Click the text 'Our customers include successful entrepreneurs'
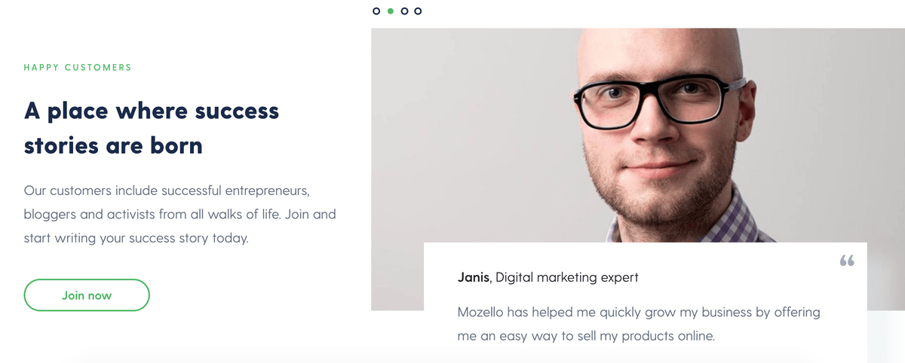905x363 pixels. (x=167, y=190)
